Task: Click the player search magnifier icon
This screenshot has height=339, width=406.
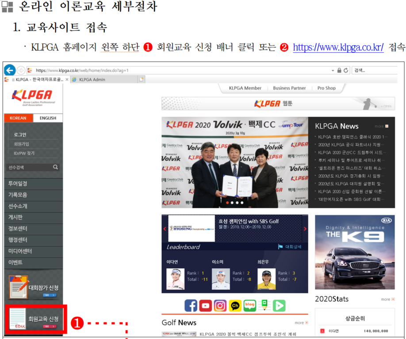Action: click(55, 167)
